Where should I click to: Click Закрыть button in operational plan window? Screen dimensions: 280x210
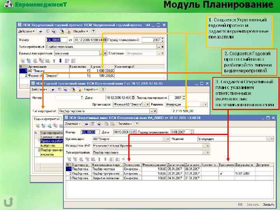tap(268, 205)
